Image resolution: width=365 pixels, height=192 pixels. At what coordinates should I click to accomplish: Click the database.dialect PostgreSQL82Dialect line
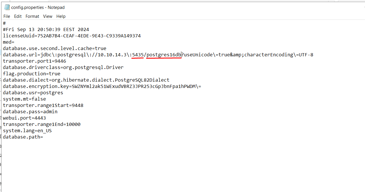tap(86, 80)
